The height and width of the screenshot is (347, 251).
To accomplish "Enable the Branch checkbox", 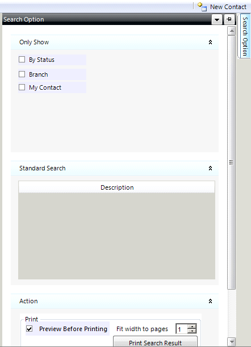I will pyautogui.click(x=22, y=74).
